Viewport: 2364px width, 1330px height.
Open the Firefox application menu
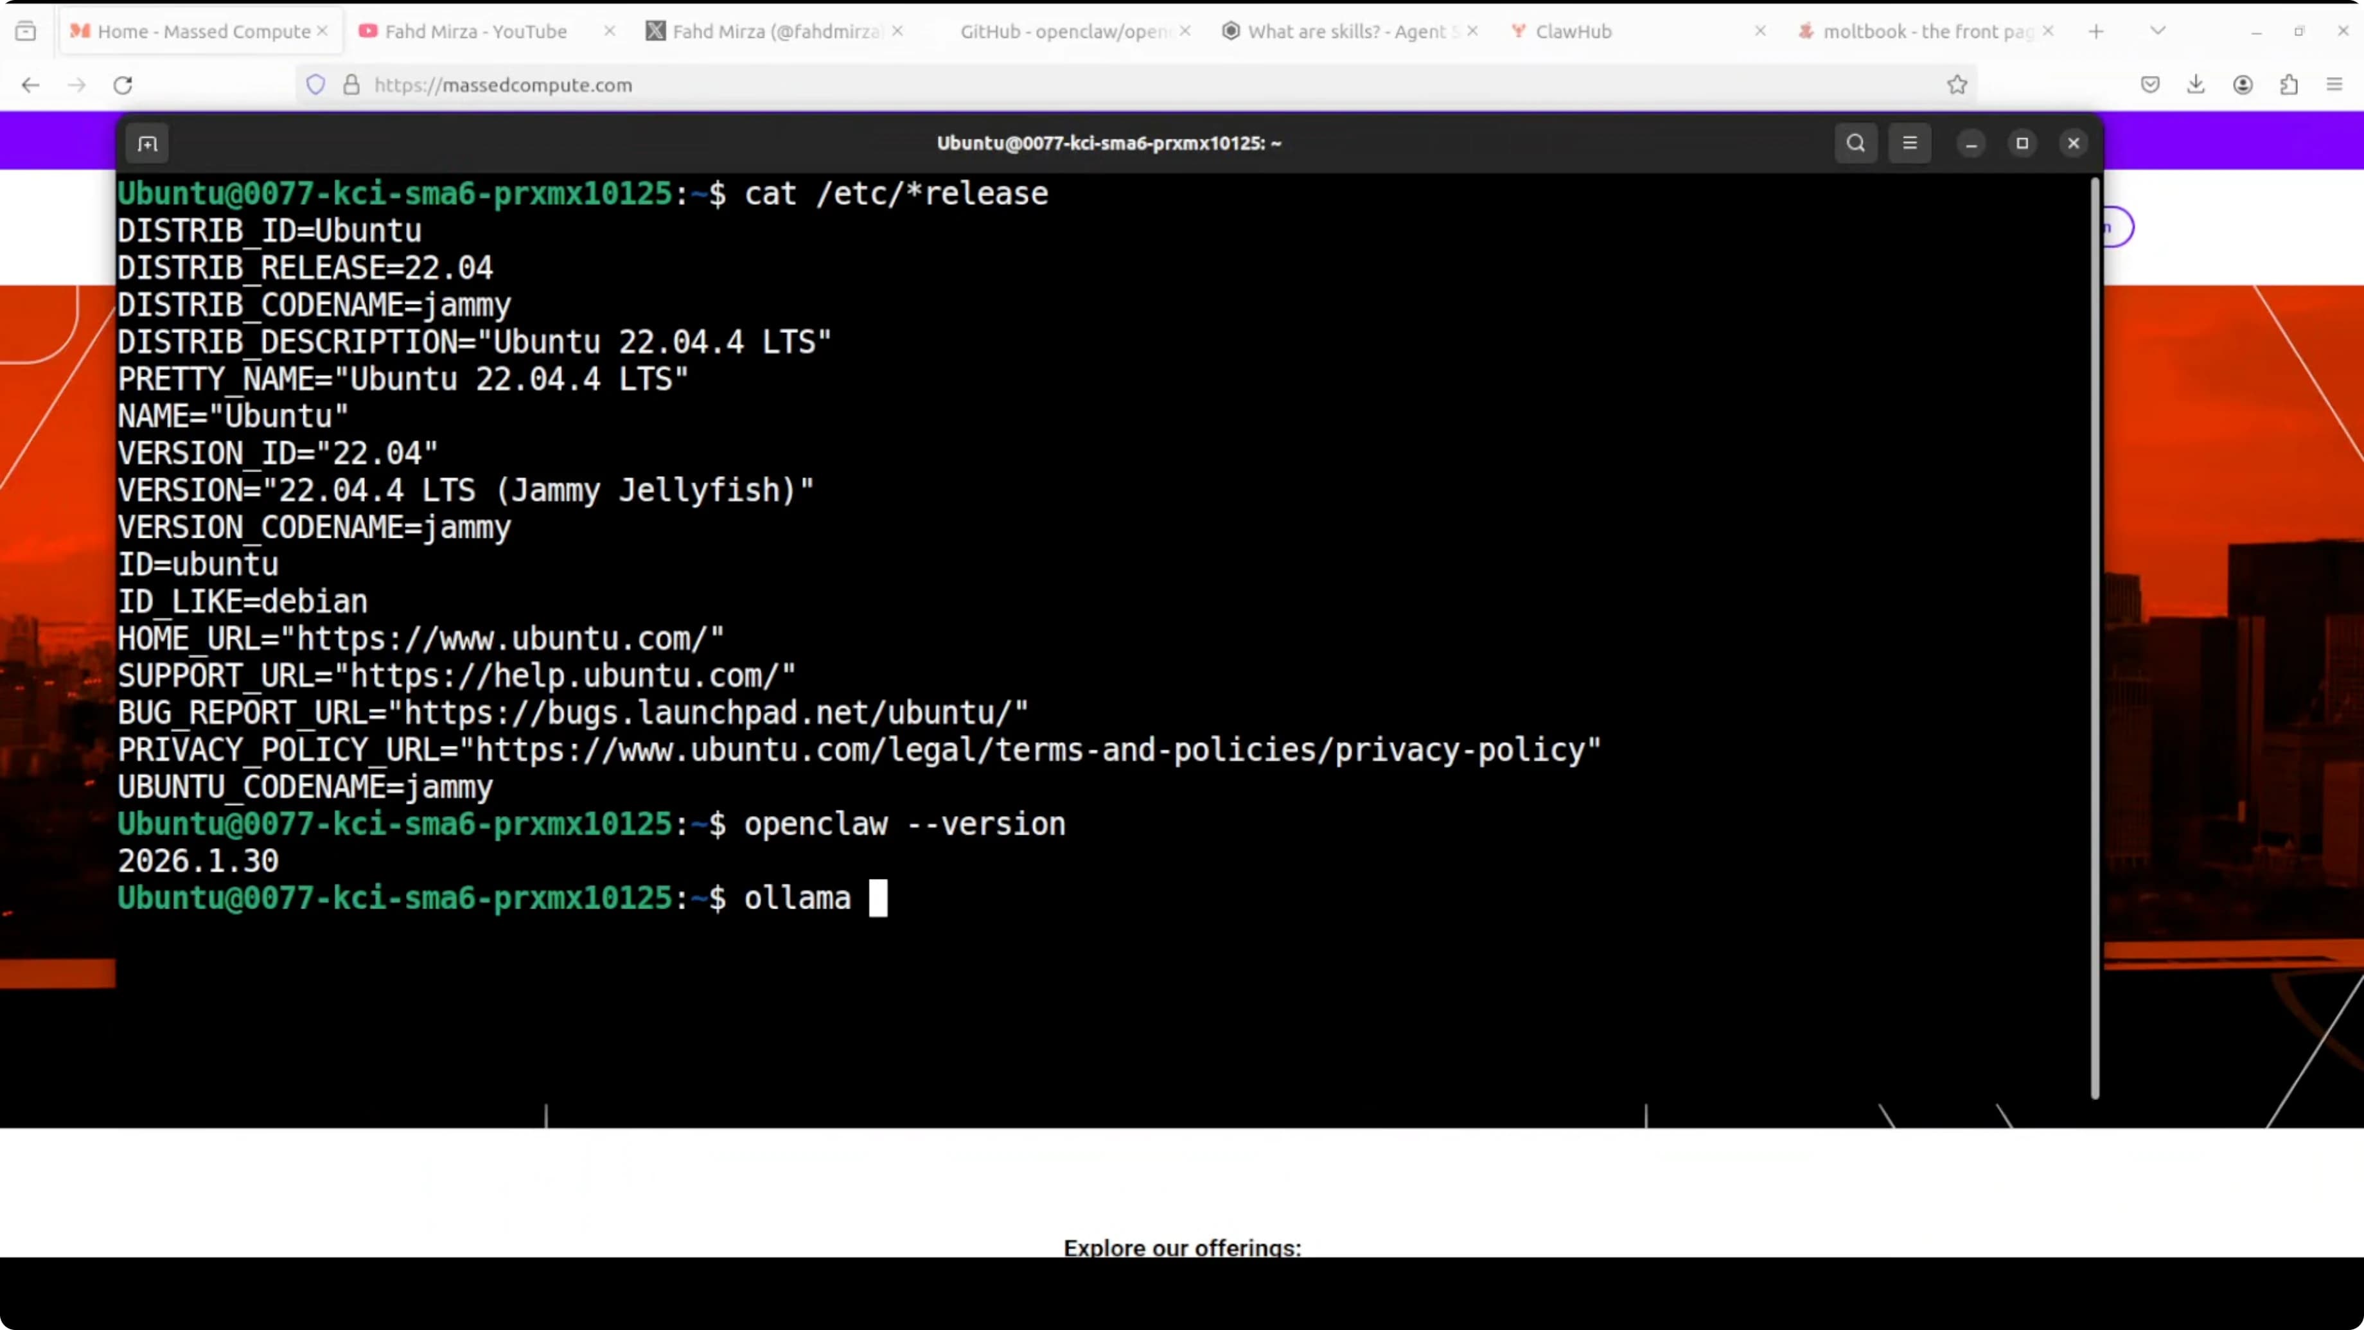(2334, 84)
